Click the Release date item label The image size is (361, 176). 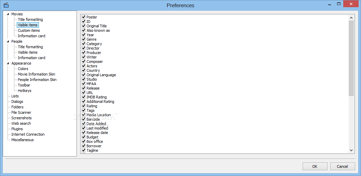(x=97, y=133)
